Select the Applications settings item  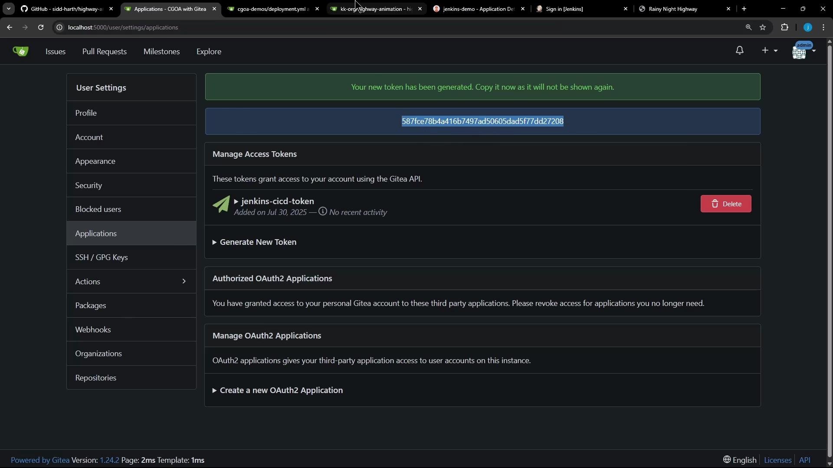[x=131, y=233]
